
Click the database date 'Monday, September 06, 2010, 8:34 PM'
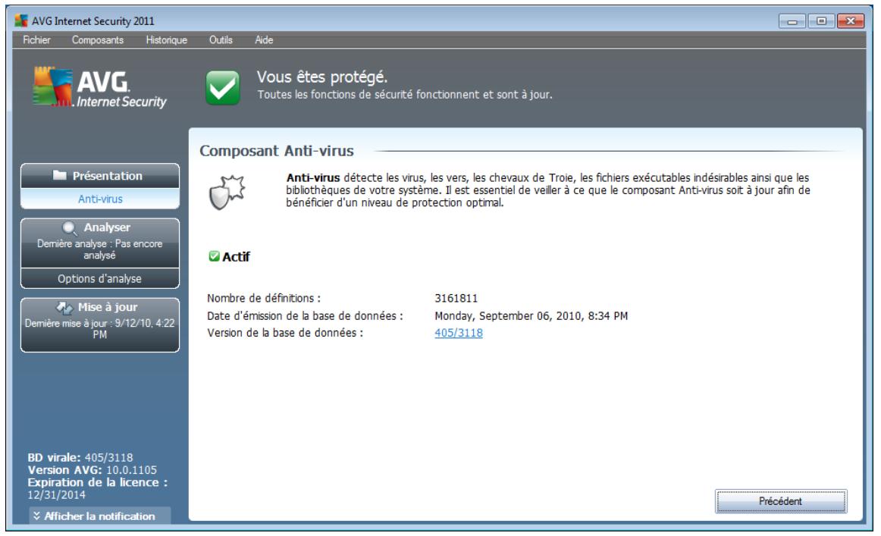click(x=531, y=315)
